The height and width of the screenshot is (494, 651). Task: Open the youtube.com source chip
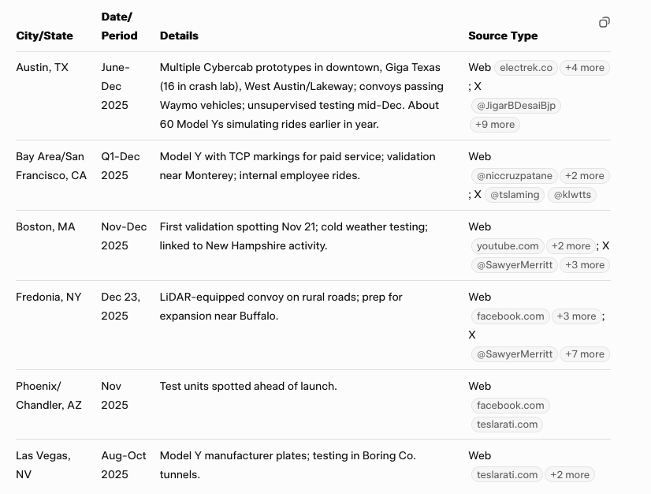[508, 246]
